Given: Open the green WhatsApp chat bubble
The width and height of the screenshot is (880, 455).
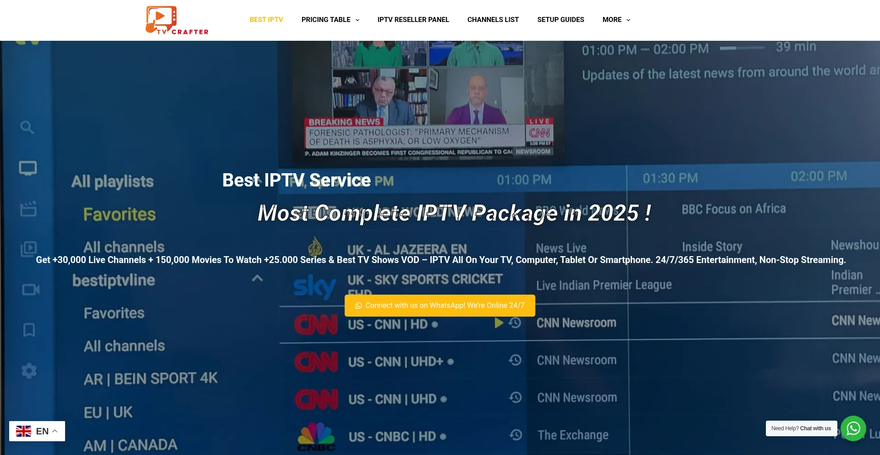Looking at the screenshot, I should 853,428.
